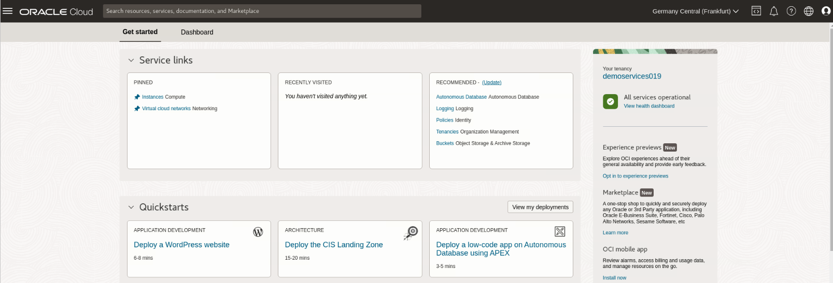Switch to the Get started tab
Viewport: 833px width, 283px height.
(140, 32)
